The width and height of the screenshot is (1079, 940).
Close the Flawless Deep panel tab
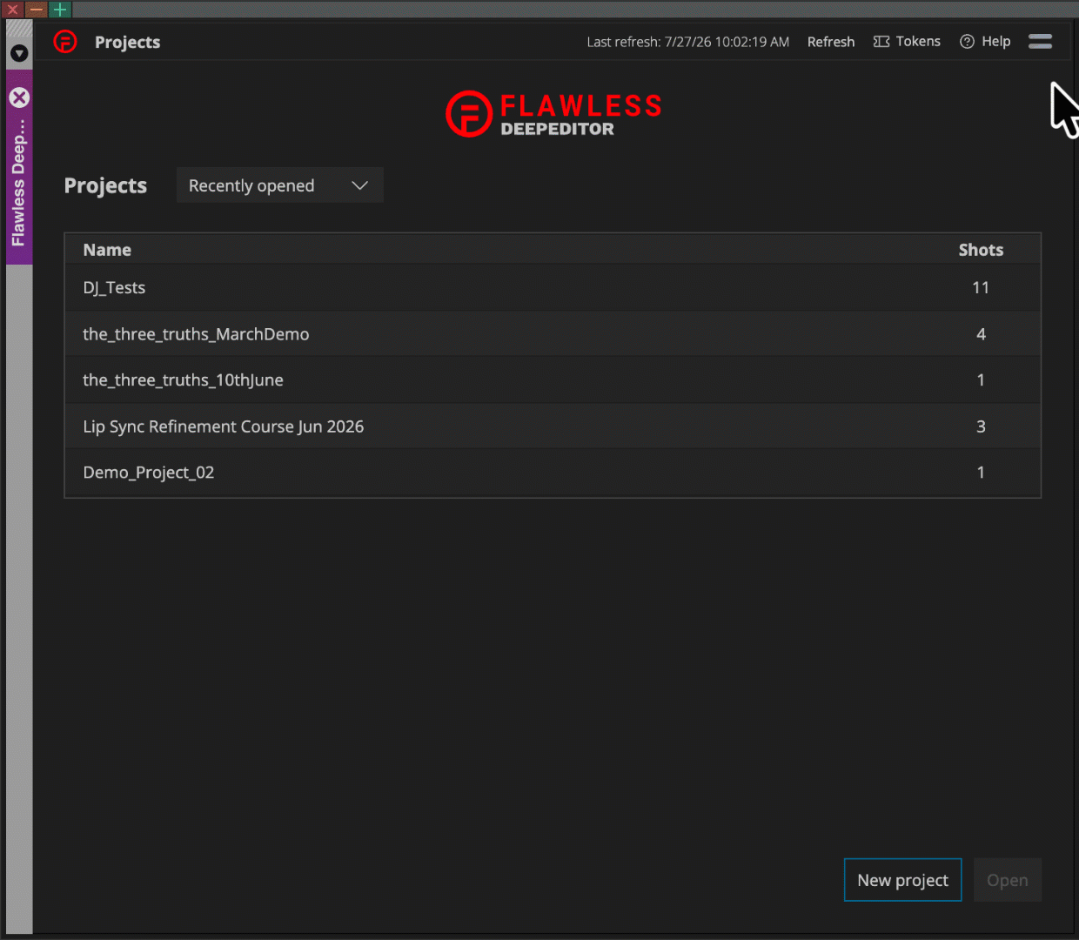(x=19, y=97)
